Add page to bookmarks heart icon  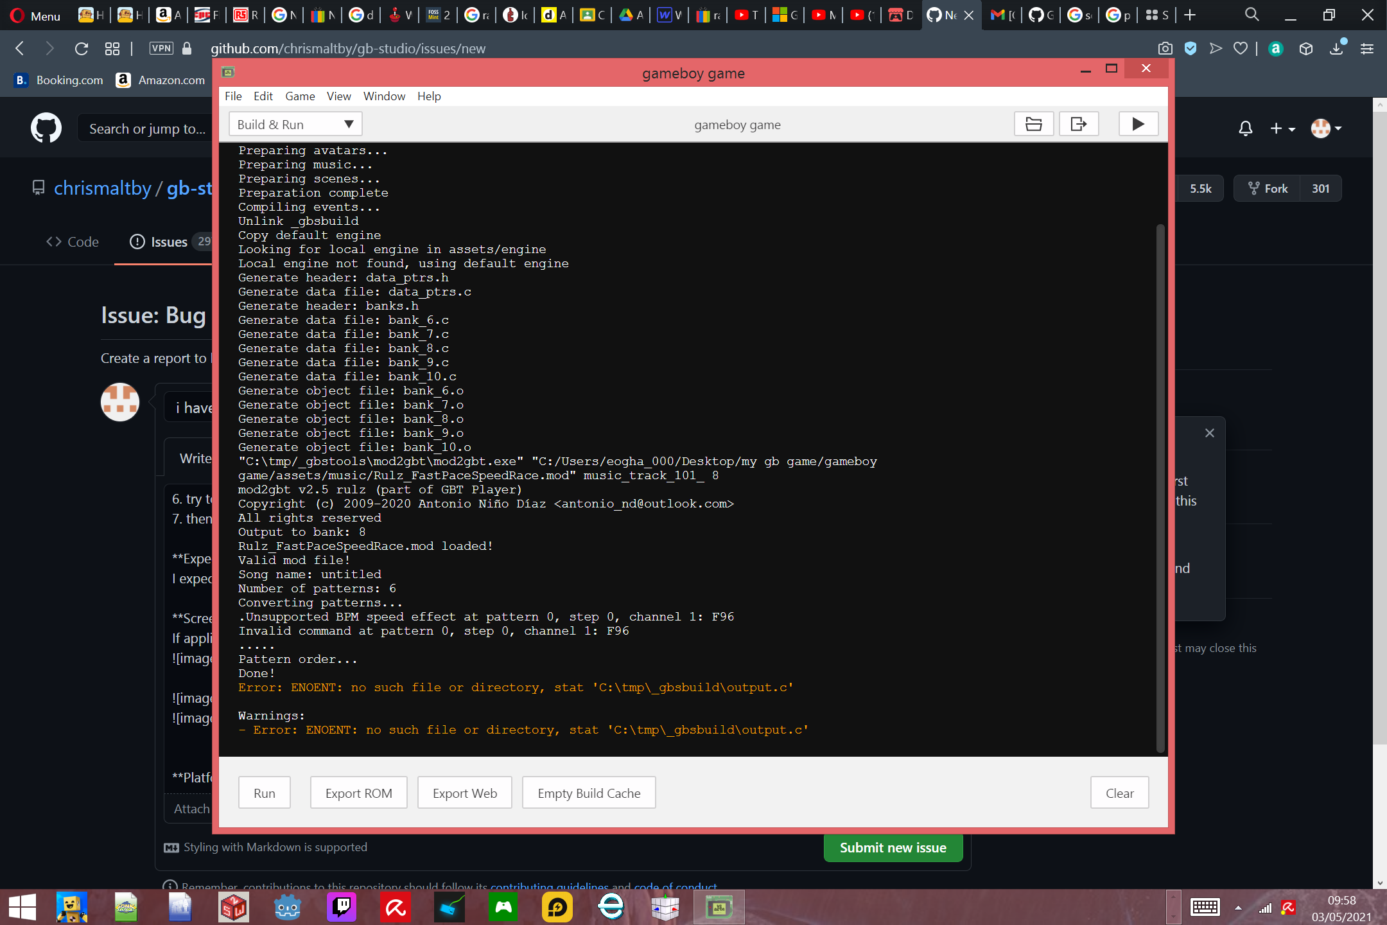coord(1241,48)
